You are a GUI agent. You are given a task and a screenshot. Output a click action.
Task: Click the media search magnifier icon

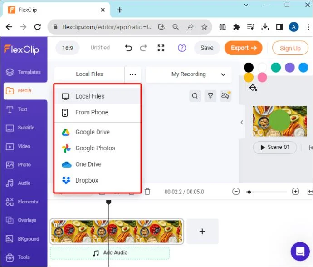pyautogui.click(x=195, y=96)
